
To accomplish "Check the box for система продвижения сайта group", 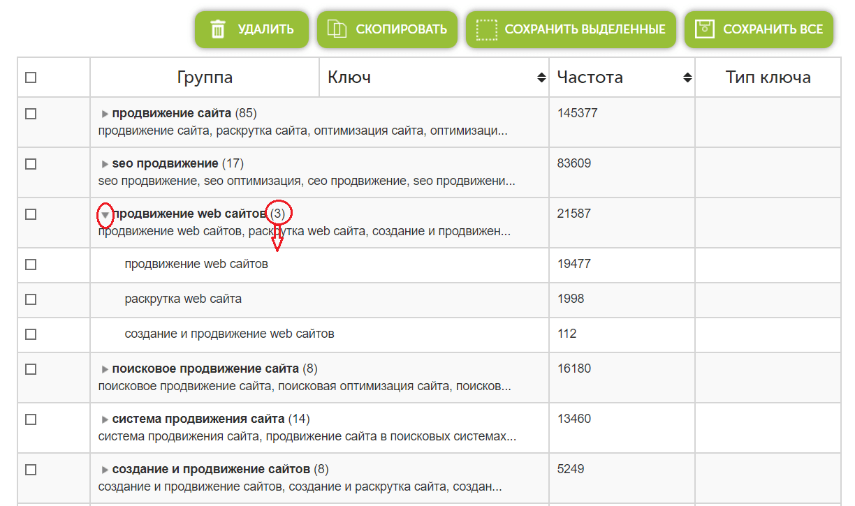I will click(31, 419).
